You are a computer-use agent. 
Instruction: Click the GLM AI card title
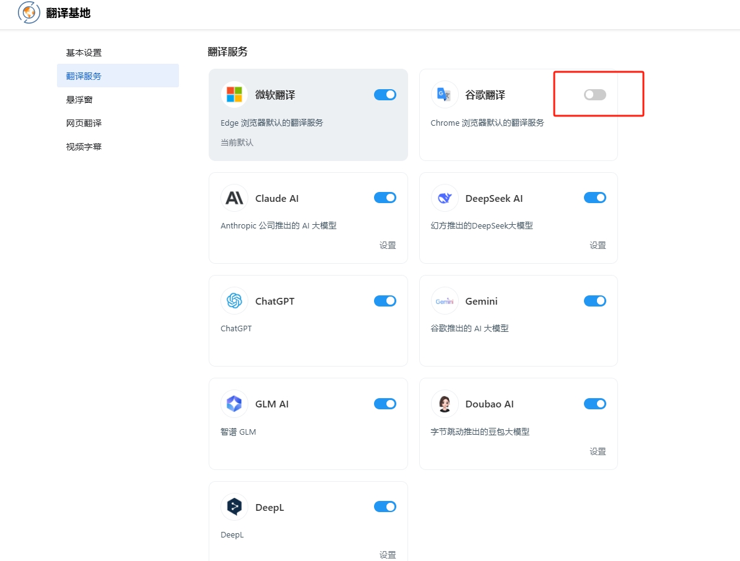[x=272, y=404]
